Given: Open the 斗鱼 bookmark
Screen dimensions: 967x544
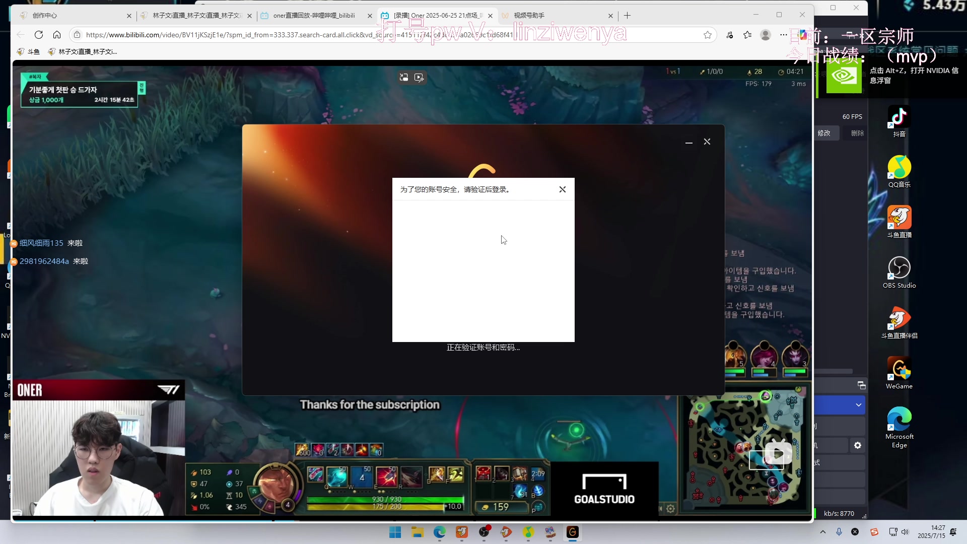Looking at the screenshot, I should coord(28,51).
